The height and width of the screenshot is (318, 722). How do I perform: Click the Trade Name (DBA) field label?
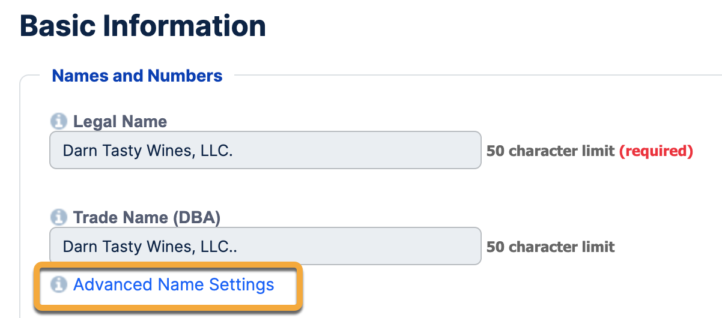(147, 217)
